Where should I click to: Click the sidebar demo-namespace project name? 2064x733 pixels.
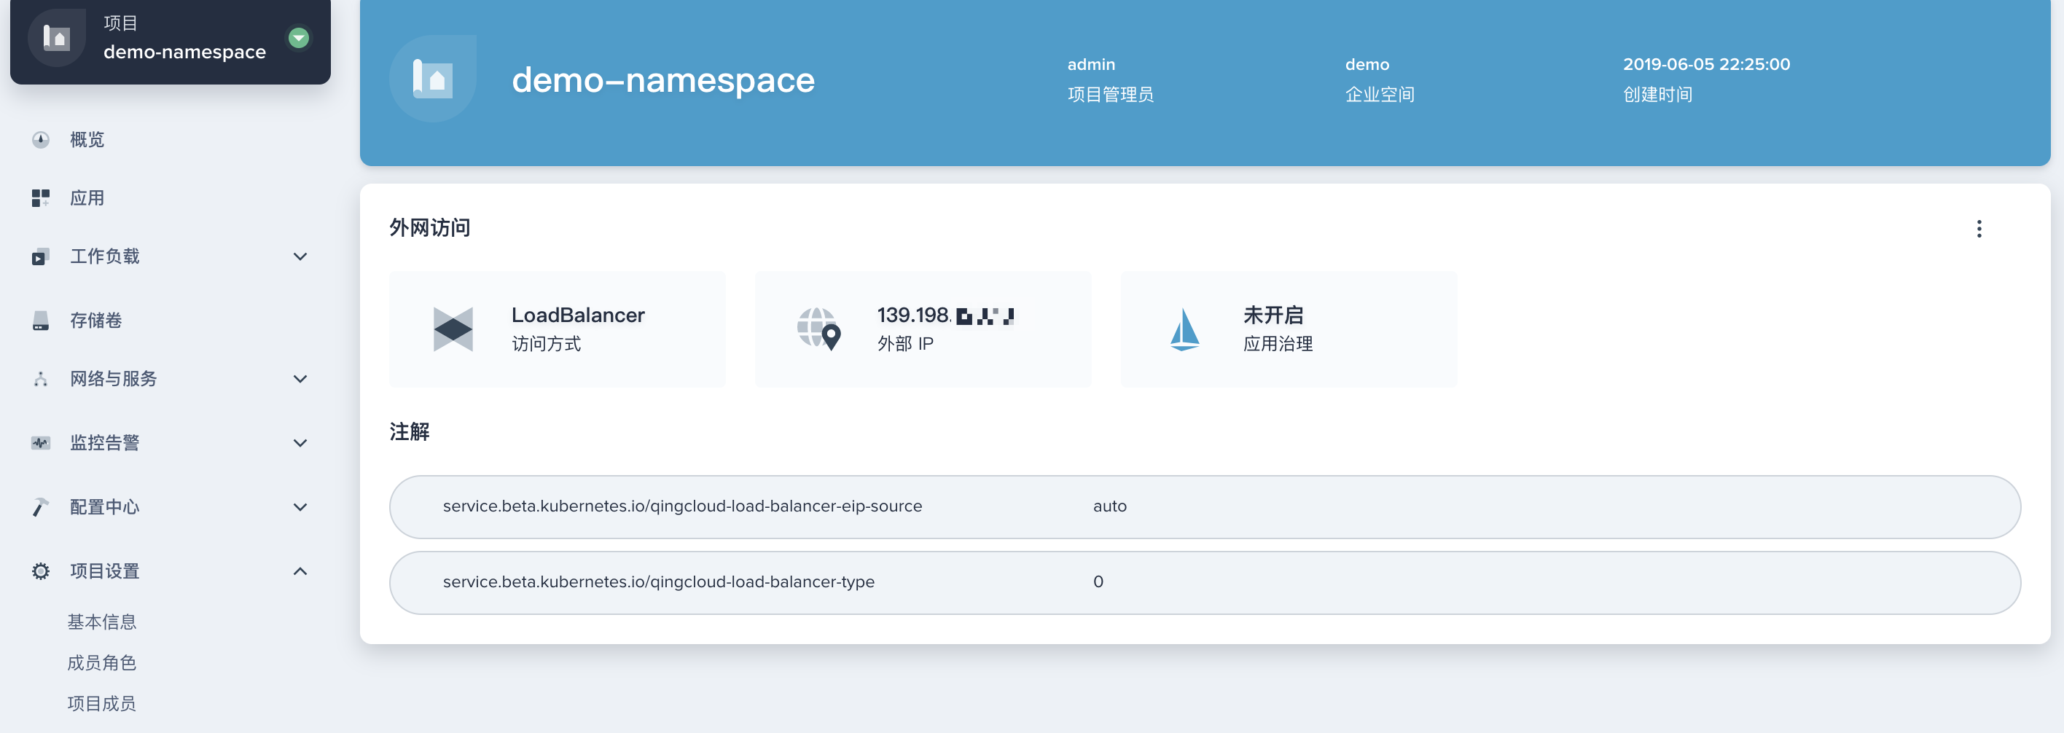184,52
